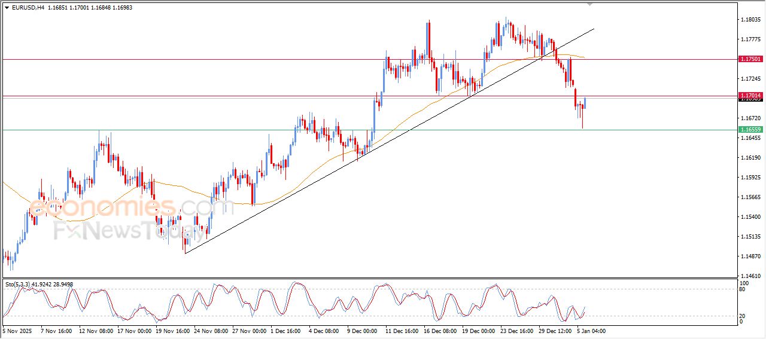Click the 9 Dec 00:00 time label
Viewport: 766px width, 339px height.
point(363,330)
